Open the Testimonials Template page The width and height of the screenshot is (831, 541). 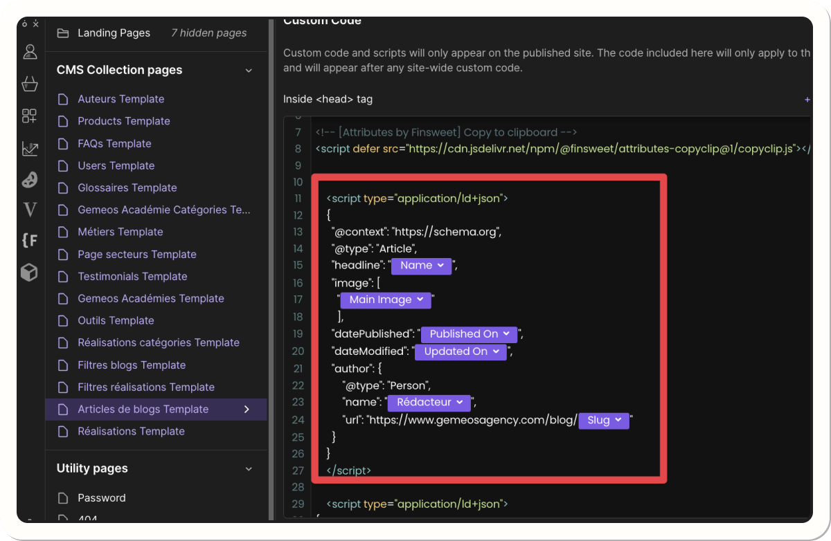tap(132, 276)
